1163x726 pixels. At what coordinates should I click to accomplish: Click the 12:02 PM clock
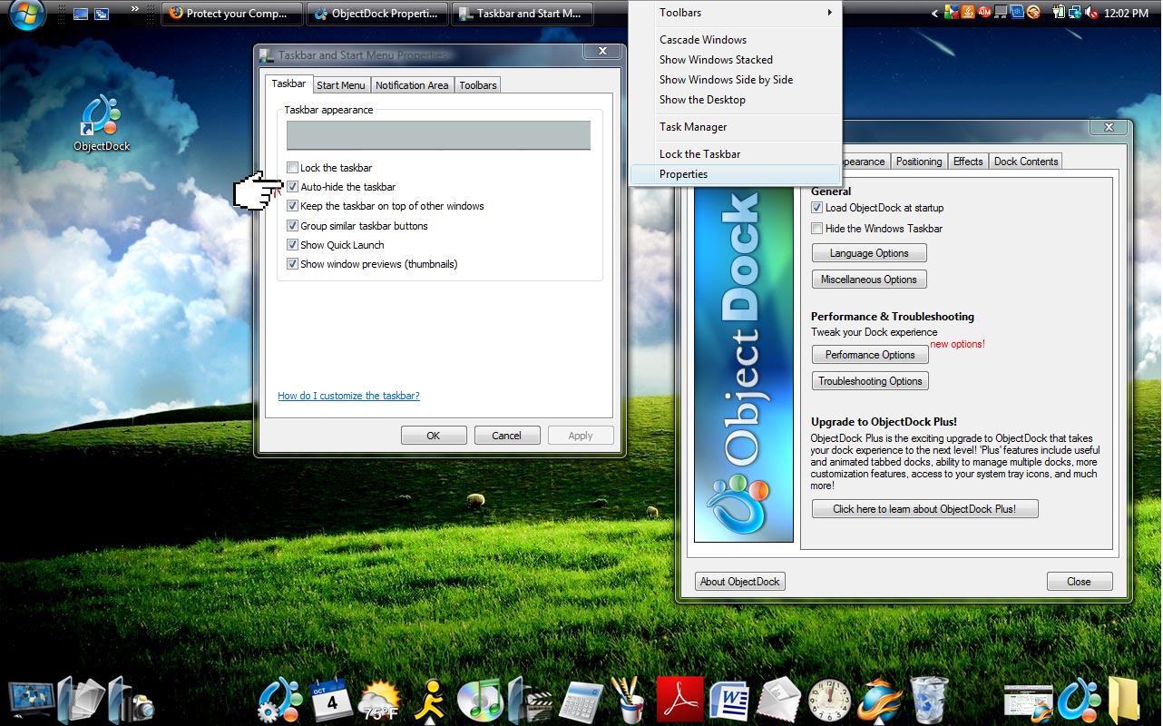point(1127,14)
